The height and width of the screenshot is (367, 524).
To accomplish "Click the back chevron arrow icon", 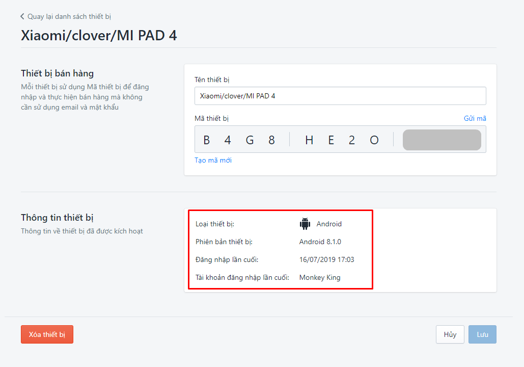I will click(22, 16).
